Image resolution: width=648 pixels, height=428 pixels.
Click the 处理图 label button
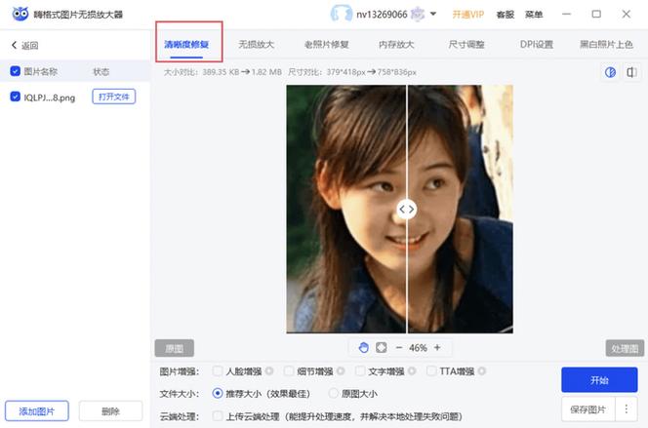pyautogui.click(x=625, y=348)
